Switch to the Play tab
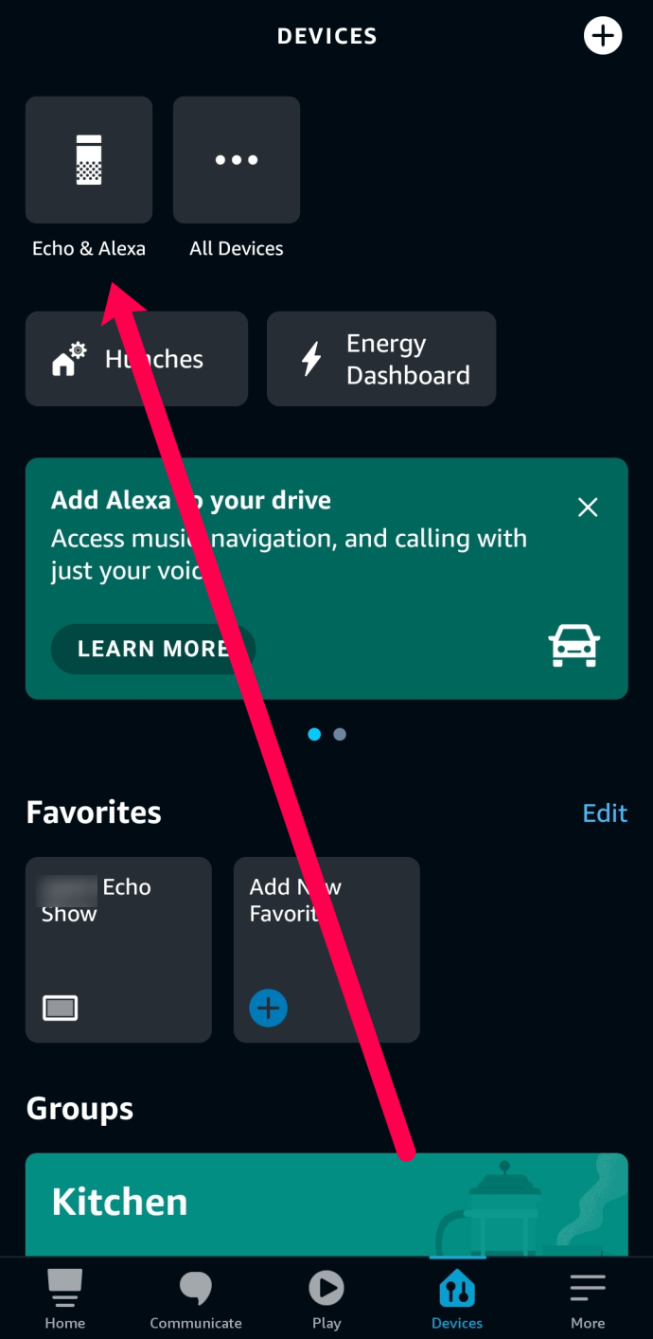 point(326,1298)
